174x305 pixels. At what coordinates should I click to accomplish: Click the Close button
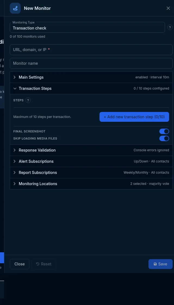(20, 264)
